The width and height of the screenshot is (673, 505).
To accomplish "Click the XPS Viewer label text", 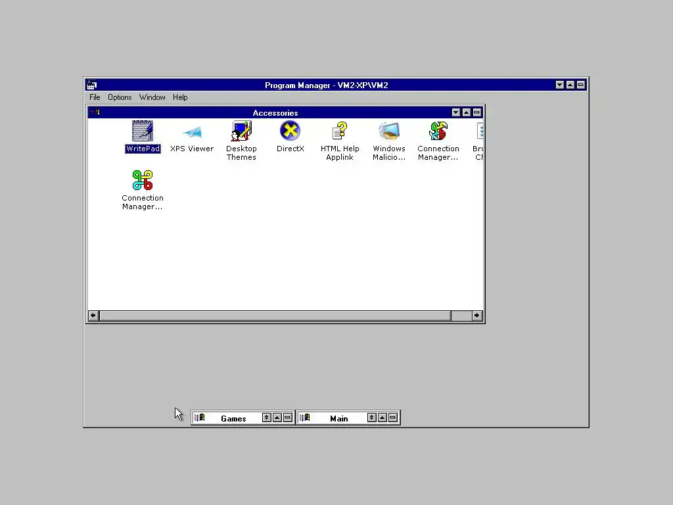I will tap(192, 149).
